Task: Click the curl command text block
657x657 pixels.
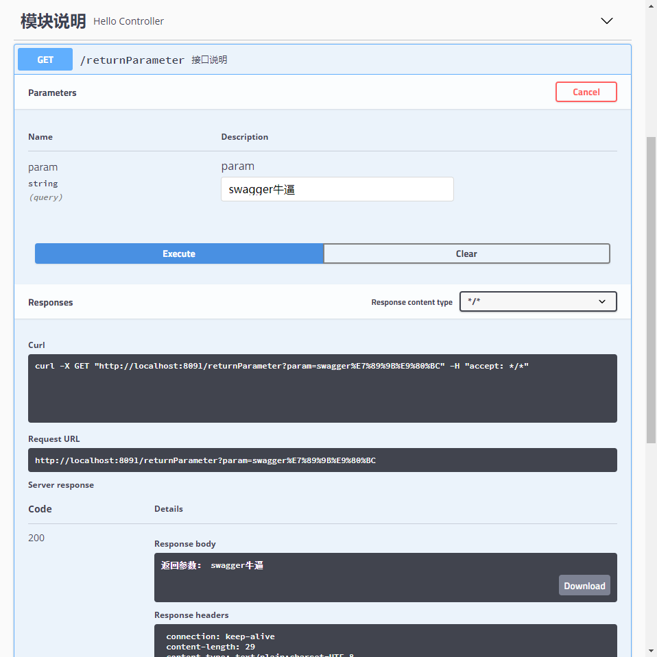Action: click(322, 388)
